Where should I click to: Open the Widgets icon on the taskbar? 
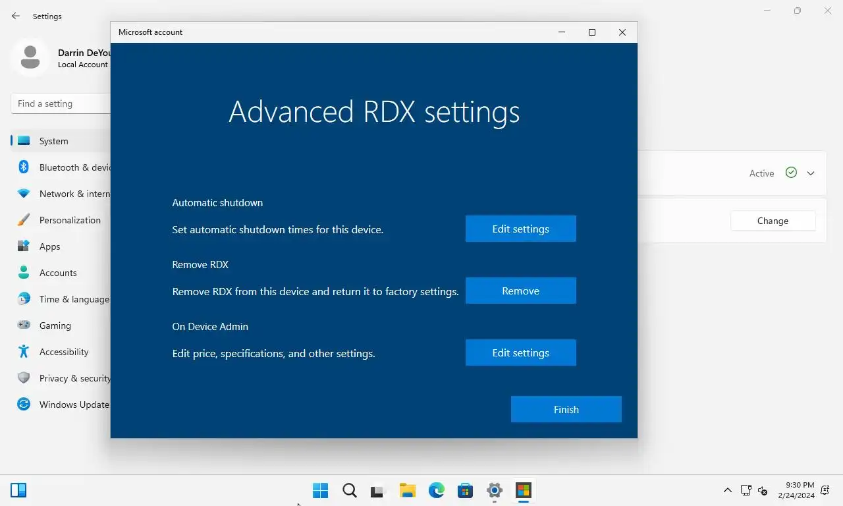(x=18, y=490)
